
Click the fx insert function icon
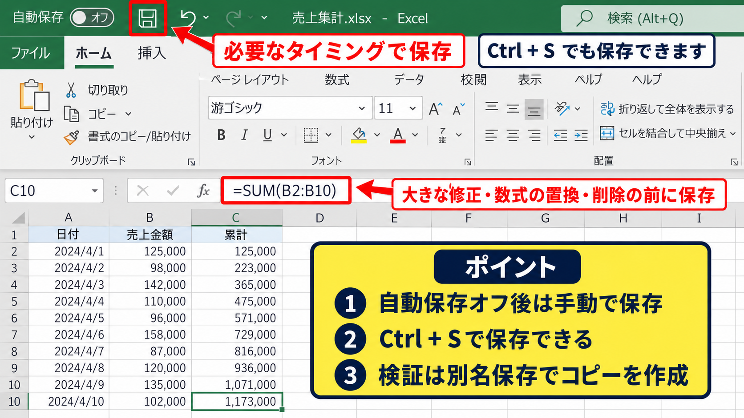coord(203,191)
